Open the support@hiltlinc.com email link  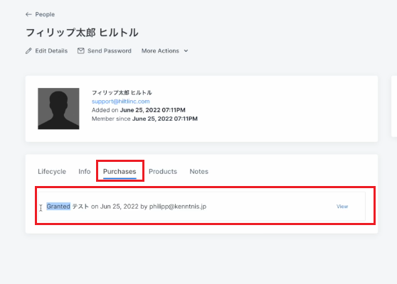pyautogui.click(x=120, y=102)
